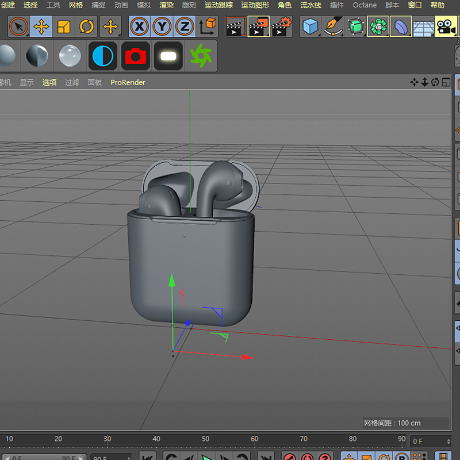460x460 pixels.
Task: Open Render Settings gear clapperboard
Action: [x=281, y=26]
